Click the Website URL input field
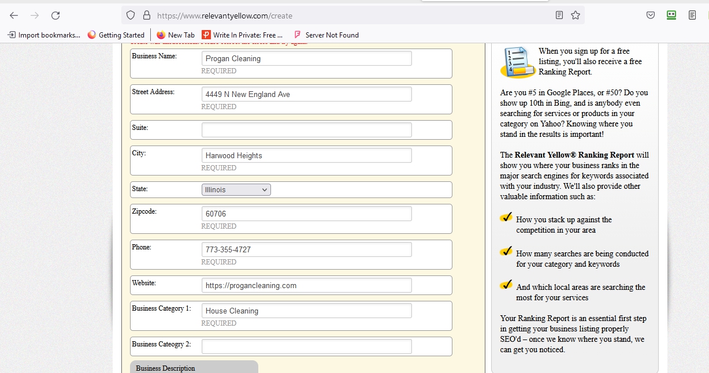Screen dimensions: 709x373 [x=306, y=285]
